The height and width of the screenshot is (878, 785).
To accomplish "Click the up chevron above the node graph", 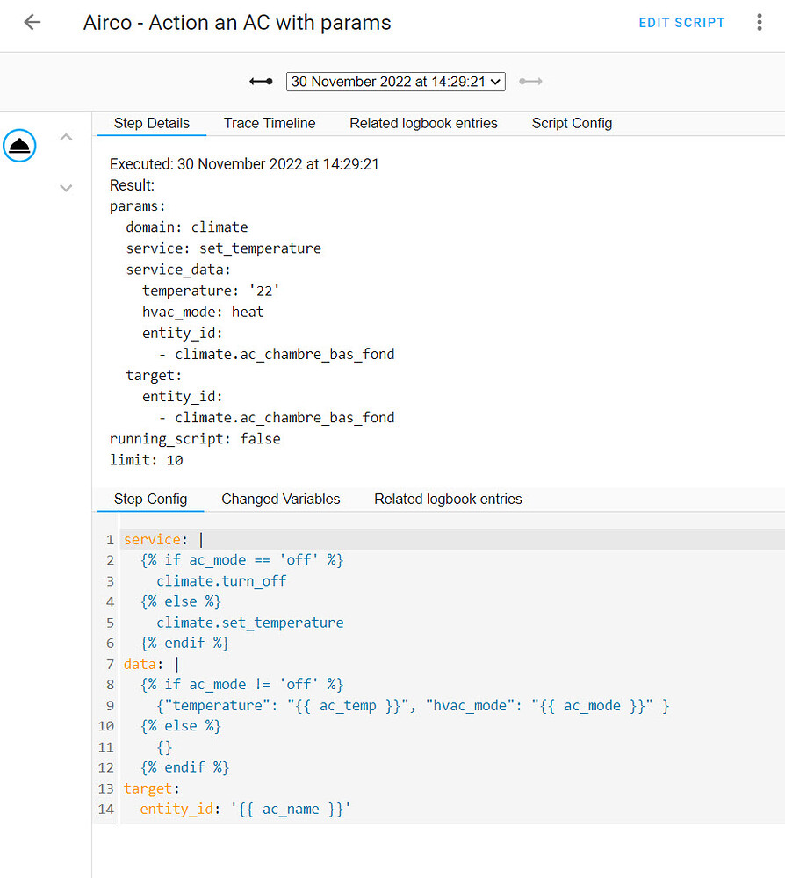I will tap(66, 137).
